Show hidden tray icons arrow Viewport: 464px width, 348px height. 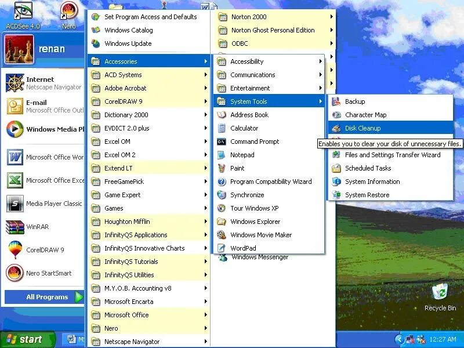(x=399, y=339)
